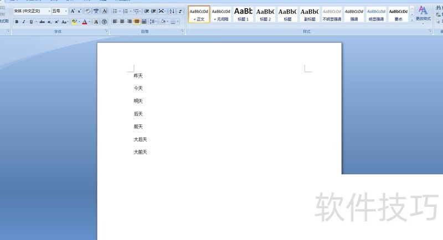This screenshot has width=443, height=240.
Task: Toggle bold formatting
Action: pos(17,22)
